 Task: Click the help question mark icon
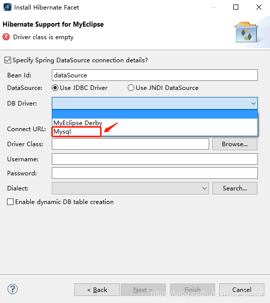13,289
